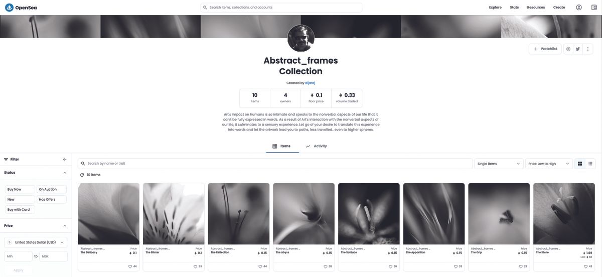Open United States Dollar currency dropdown
The height and width of the screenshot is (277, 602).
(x=36, y=242)
